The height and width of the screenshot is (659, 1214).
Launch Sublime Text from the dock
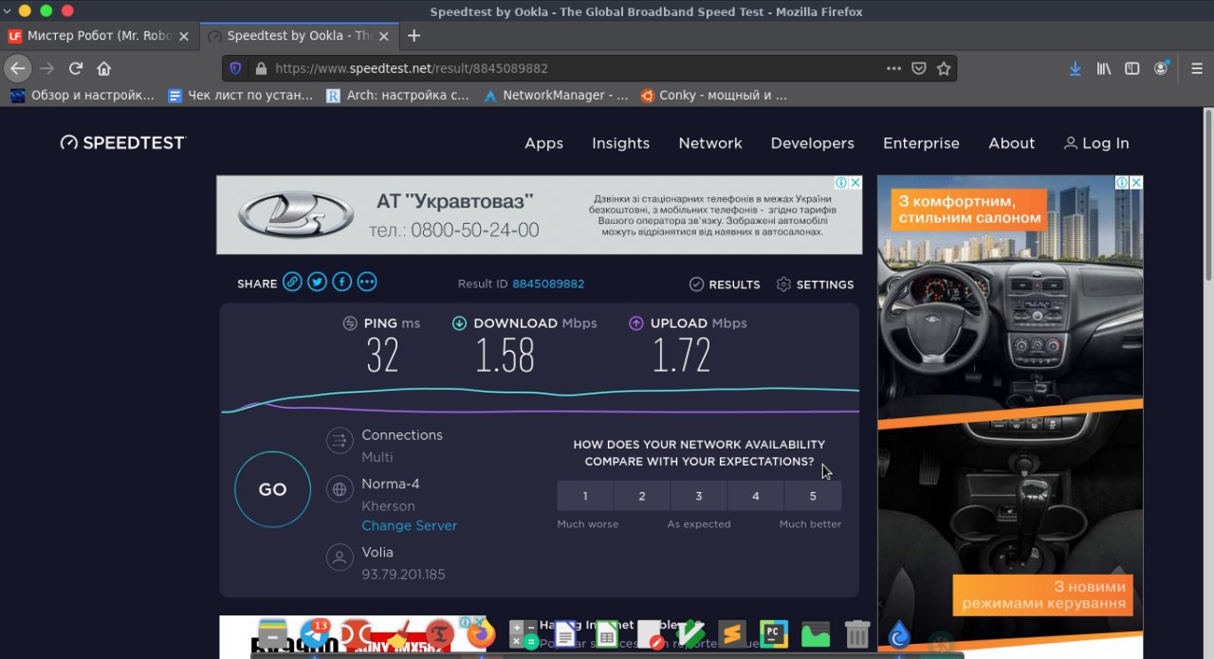(731, 633)
